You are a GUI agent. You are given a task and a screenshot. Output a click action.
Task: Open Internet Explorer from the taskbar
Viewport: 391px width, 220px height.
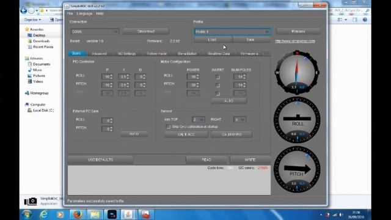tap(43, 215)
